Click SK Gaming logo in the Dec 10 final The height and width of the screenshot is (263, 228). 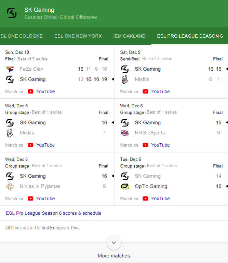pos(10,79)
